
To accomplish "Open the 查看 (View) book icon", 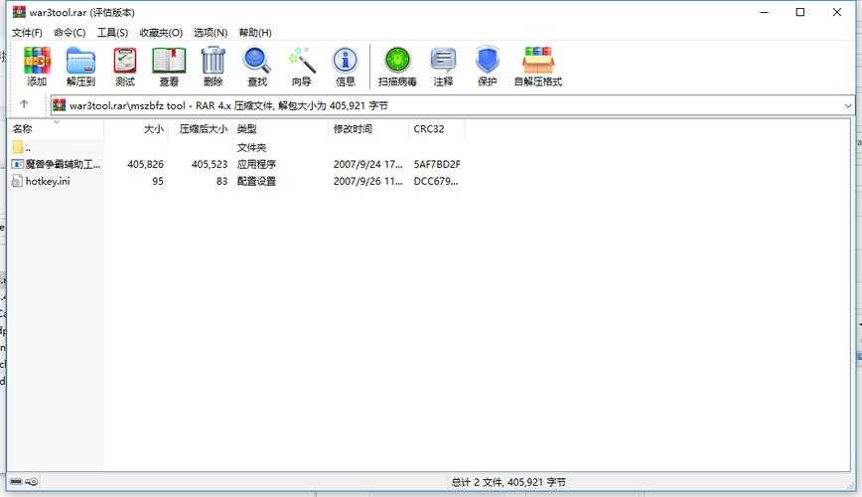I will click(x=169, y=61).
